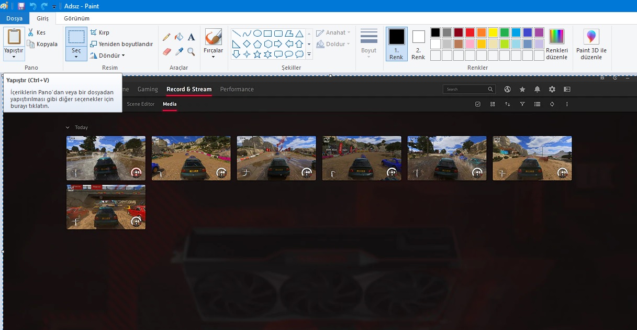This screenshot has height=330, width=637.
Task: Pick the Right triangle shape
Action: (236, 44)
